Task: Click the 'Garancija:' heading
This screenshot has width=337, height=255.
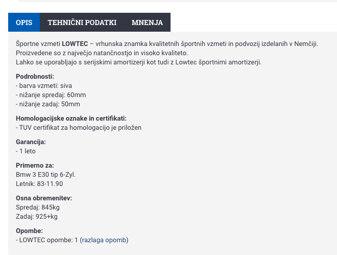Action: coord(31,142)
